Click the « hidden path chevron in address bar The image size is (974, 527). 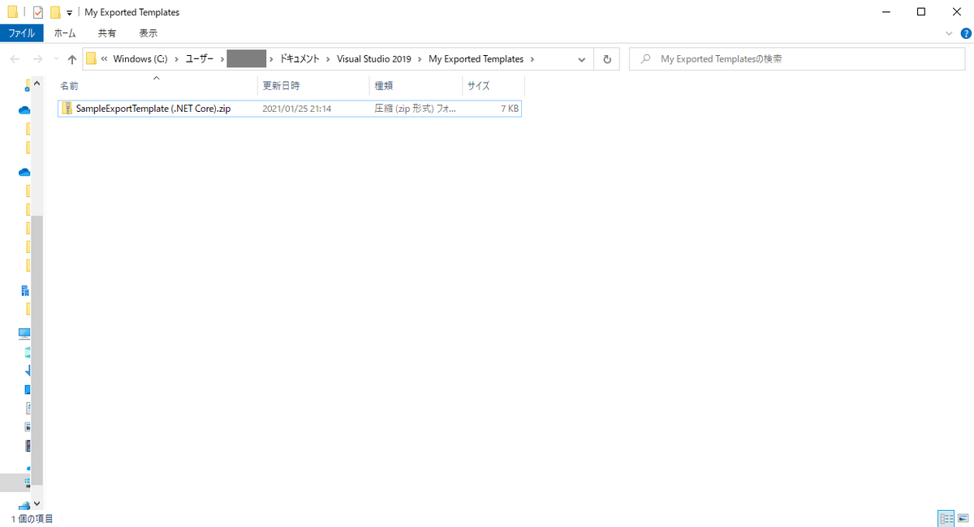pyautogui.click(x=105, y=59)
